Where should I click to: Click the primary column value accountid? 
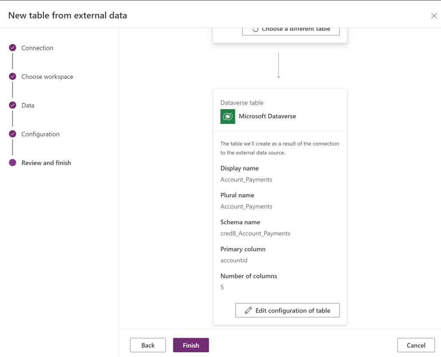click(x=234, y=260)
